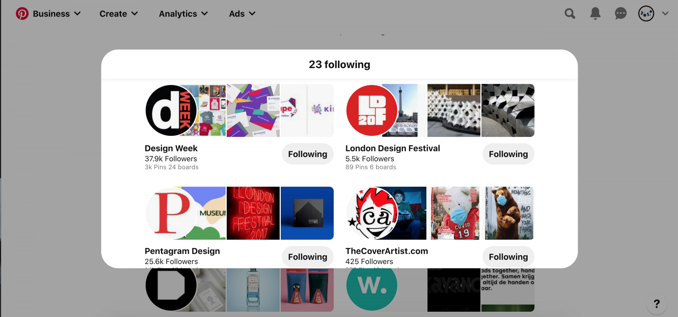Open the Design Week profile name link

(171, 148)
